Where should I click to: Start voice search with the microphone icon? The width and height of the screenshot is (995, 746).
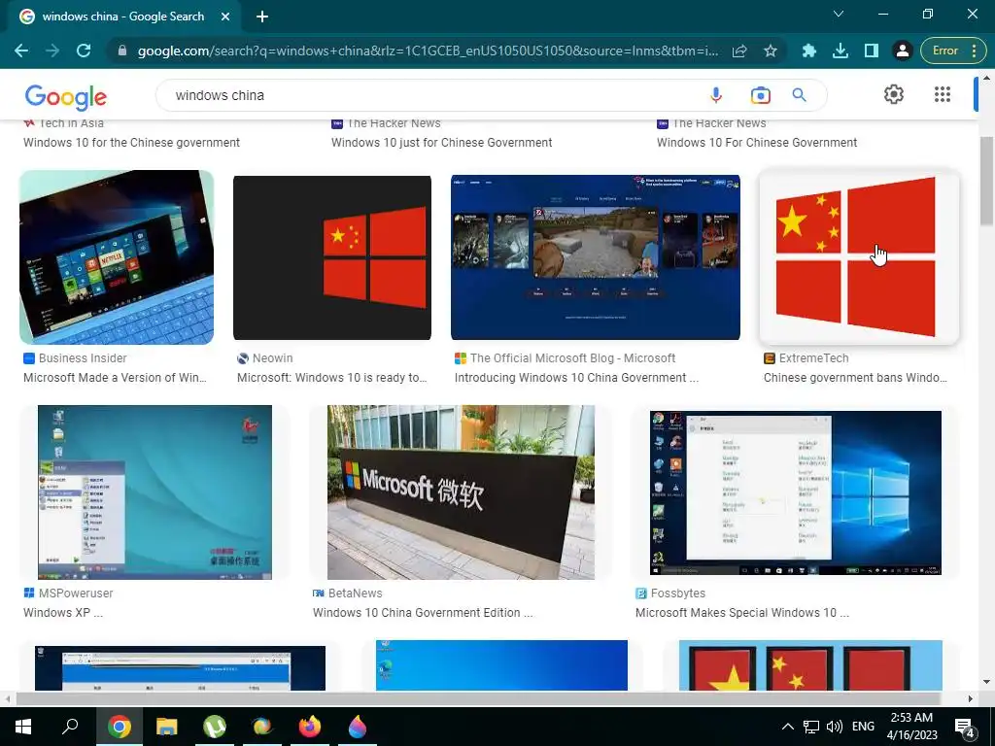pos(716,95)
